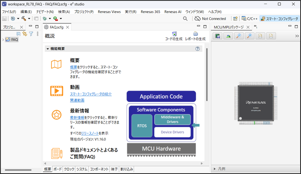Select the FAQ project folder
Viewport: 301px width, 174px height.
click(12, 40)
